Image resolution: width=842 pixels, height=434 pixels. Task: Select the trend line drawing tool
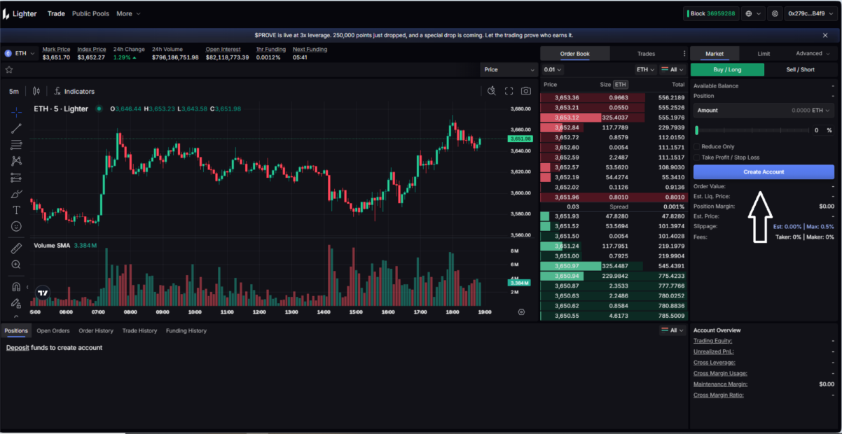[x=16, y=128]
